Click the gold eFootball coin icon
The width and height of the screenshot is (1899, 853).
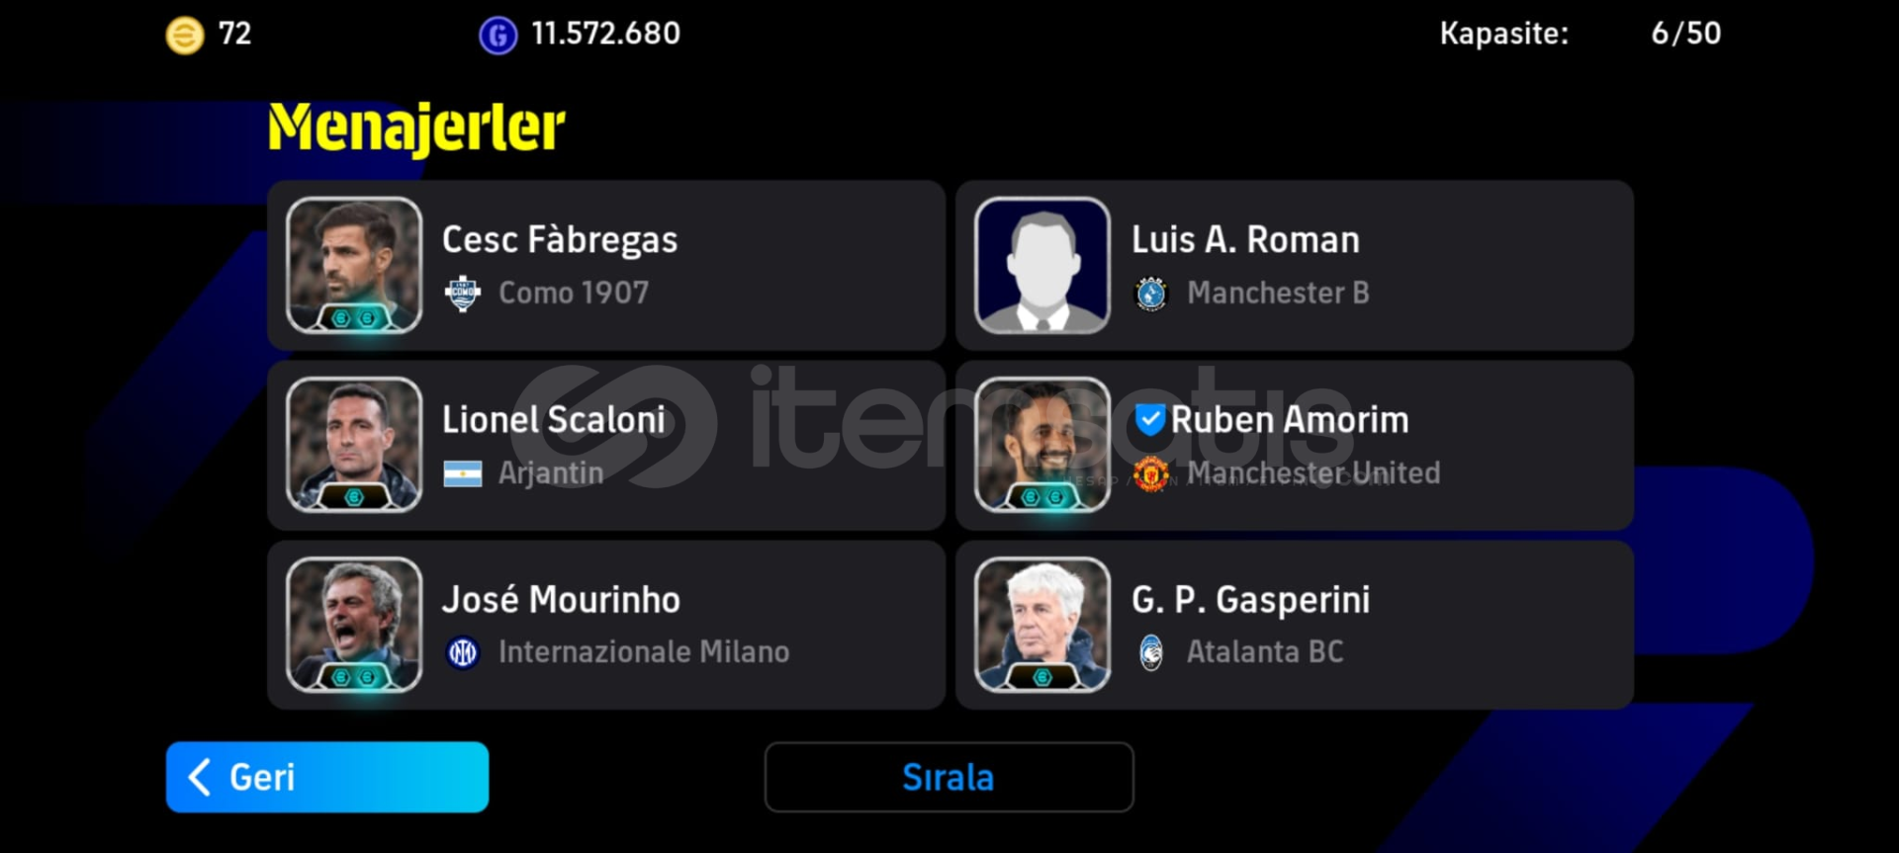(x=184, y=36)
